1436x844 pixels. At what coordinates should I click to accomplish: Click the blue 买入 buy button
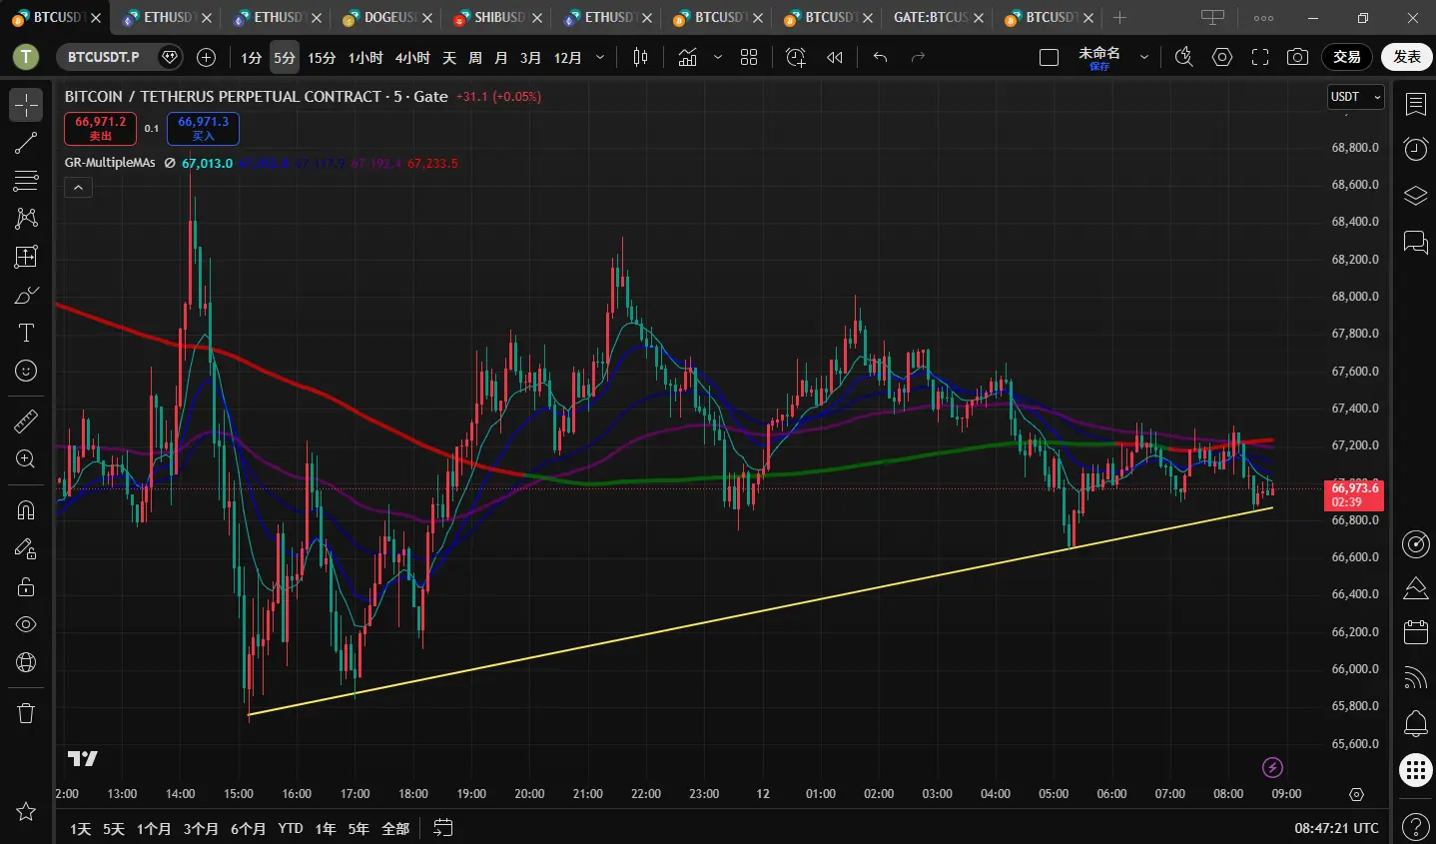coord(203,129)
